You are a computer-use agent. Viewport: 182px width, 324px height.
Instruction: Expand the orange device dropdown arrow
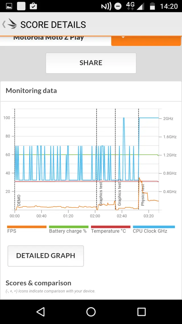[x=123, y=37]
